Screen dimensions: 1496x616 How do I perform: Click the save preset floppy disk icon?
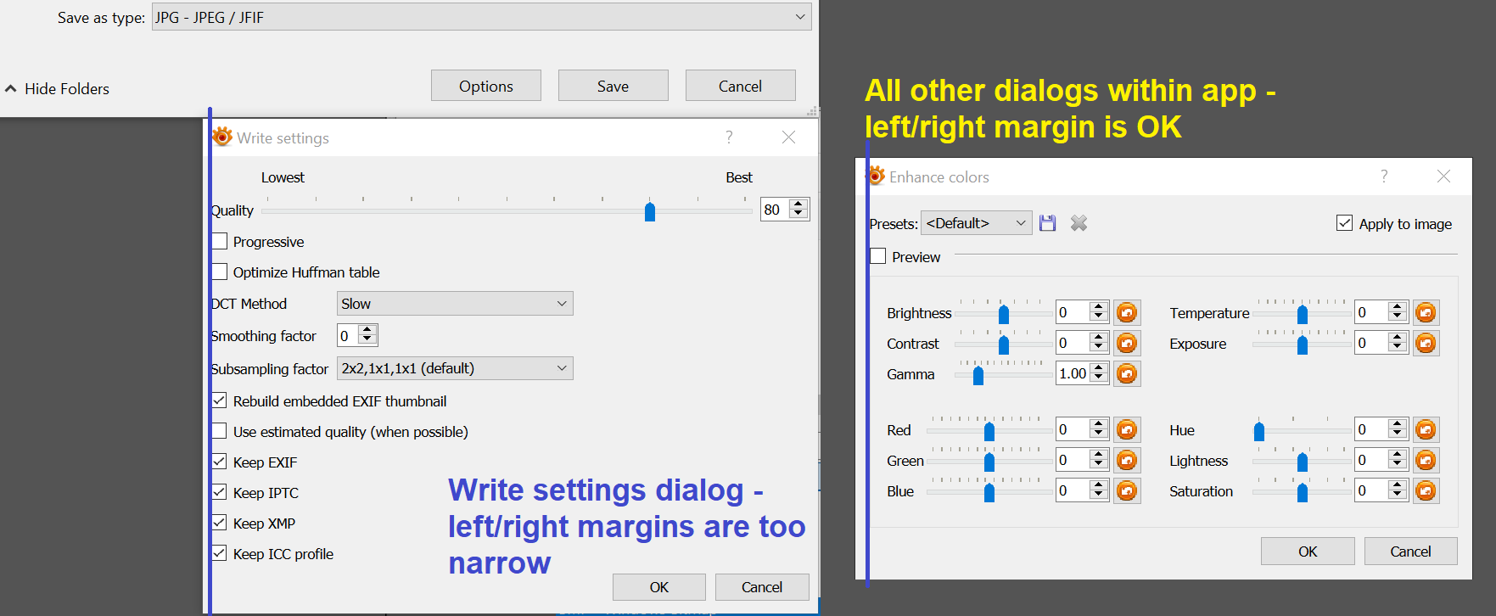click(1048, 223)
